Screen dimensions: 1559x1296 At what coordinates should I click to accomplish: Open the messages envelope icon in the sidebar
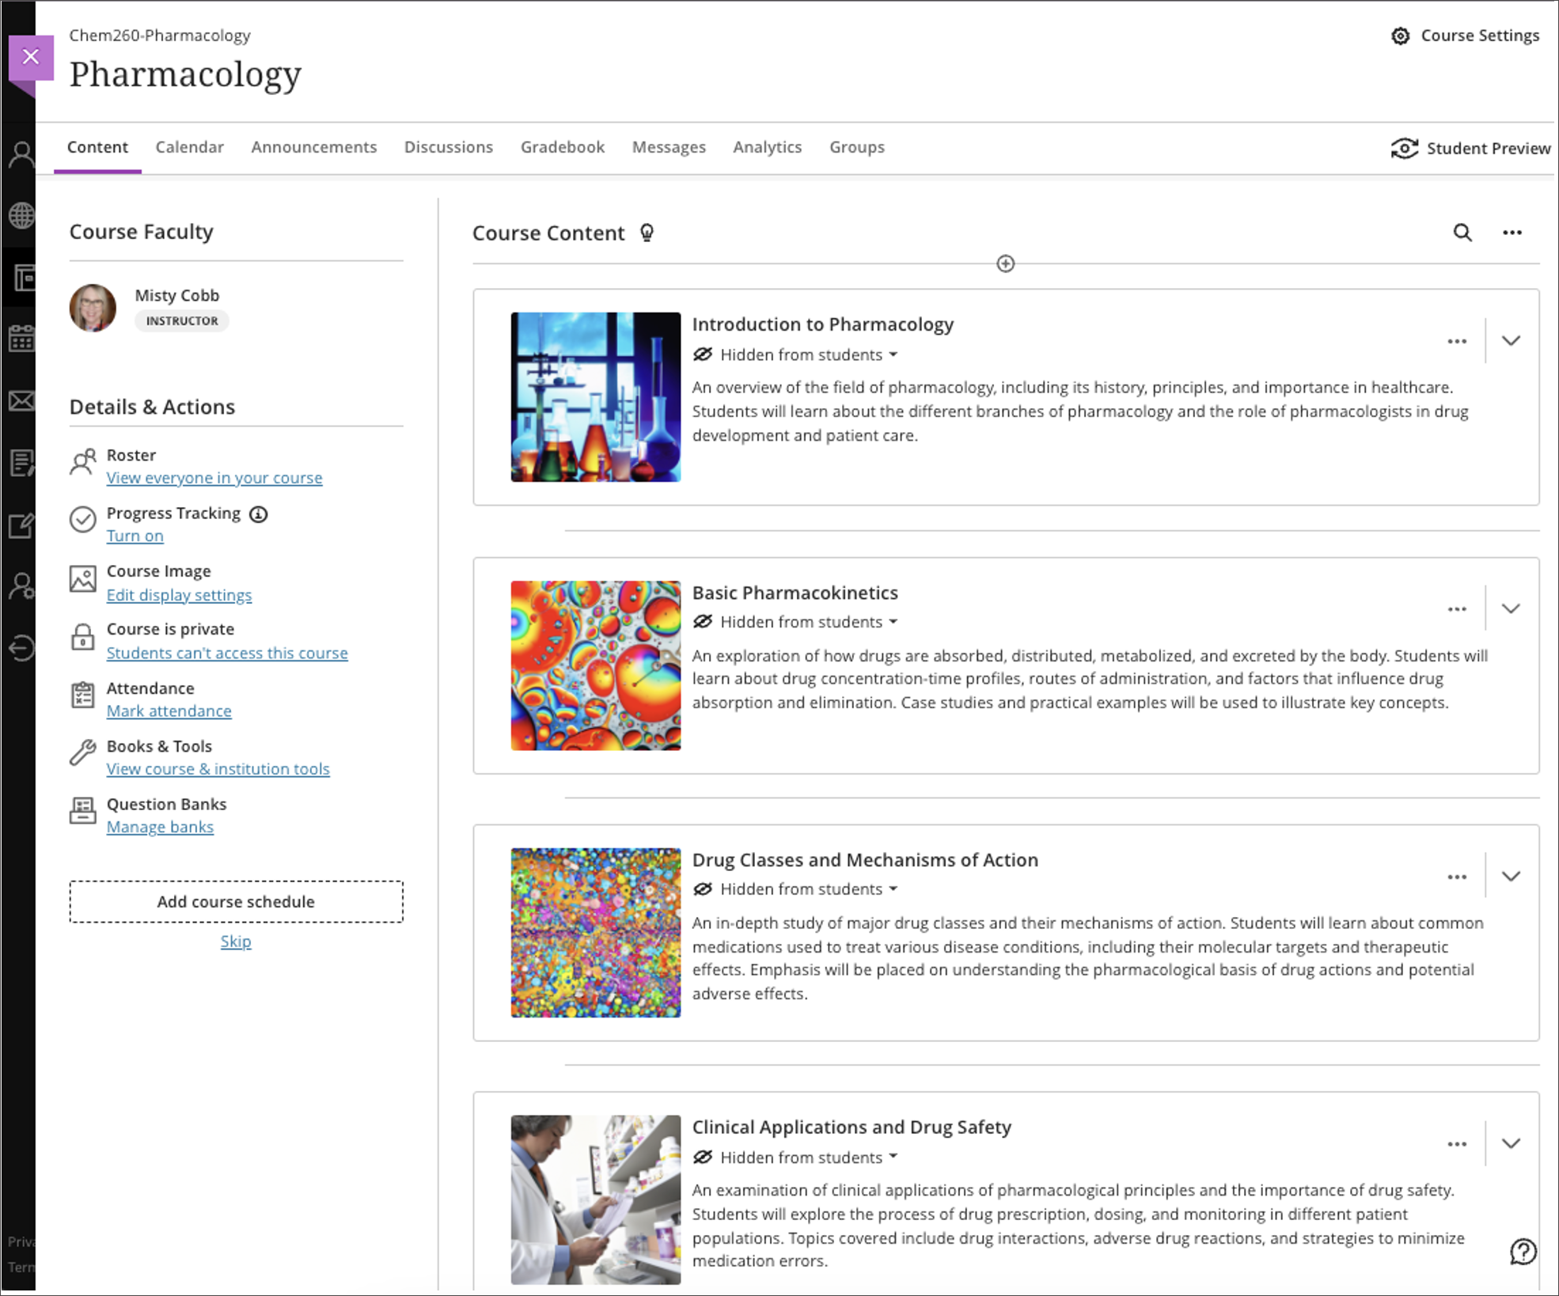pyautogui.click(x=21, y=400)
